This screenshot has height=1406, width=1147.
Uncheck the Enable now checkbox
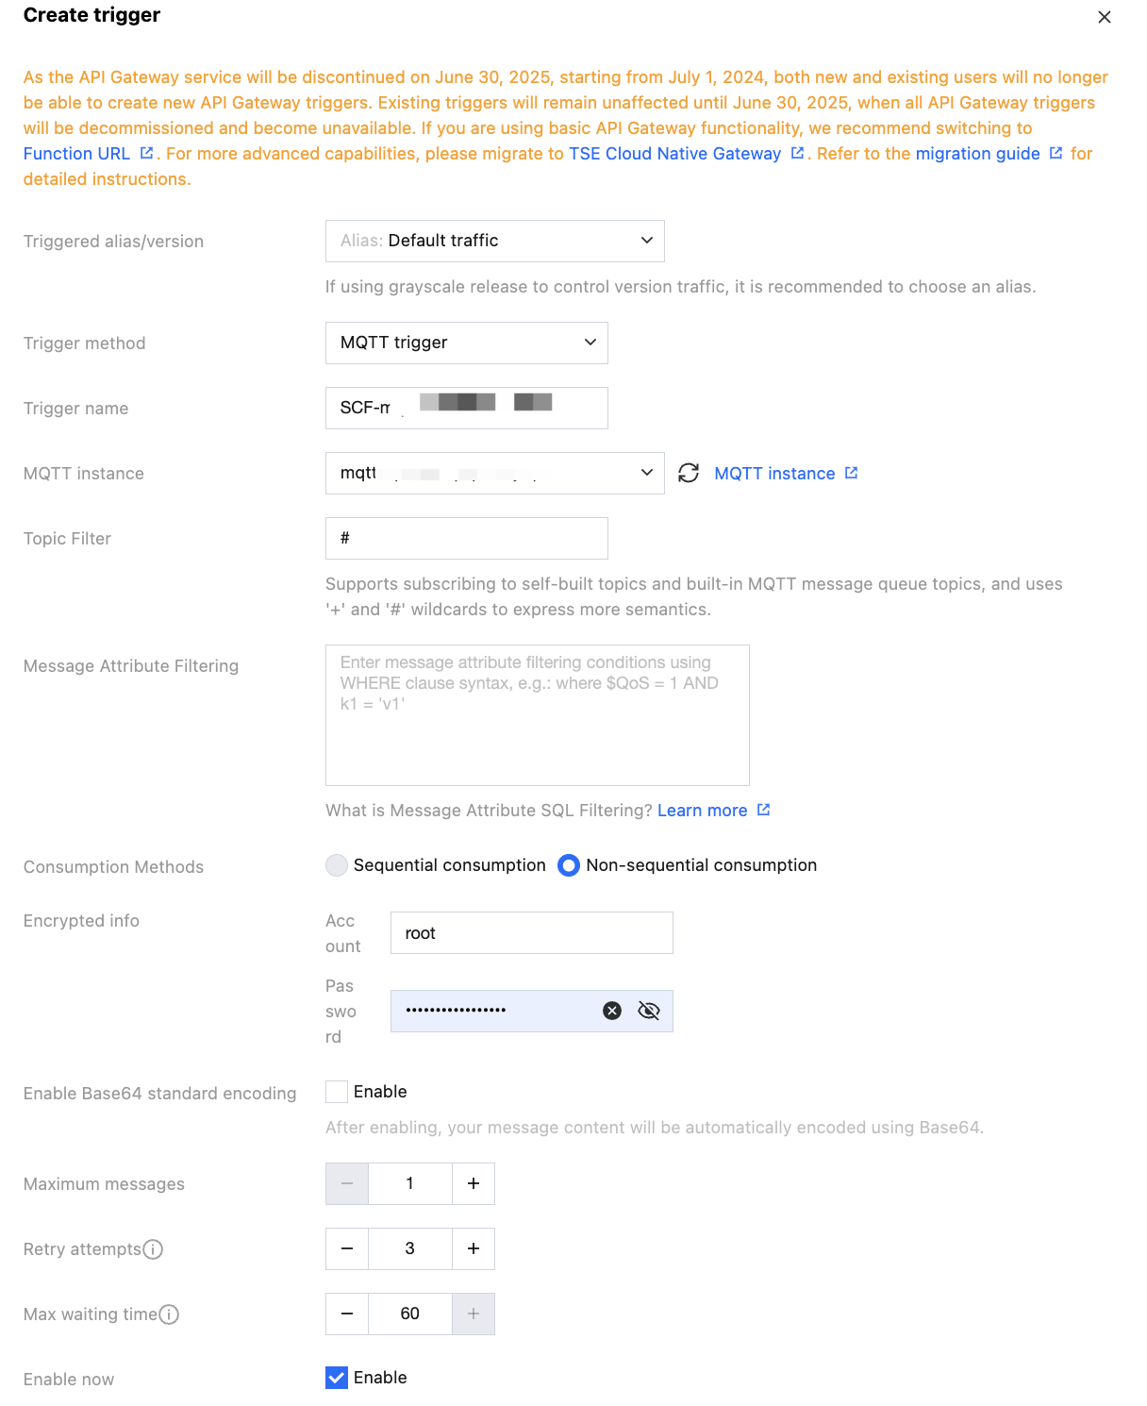337,1378
